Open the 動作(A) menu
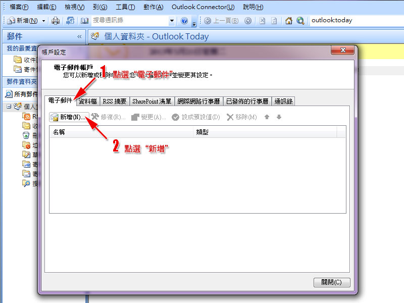404x303 pixels. (154, 7)
